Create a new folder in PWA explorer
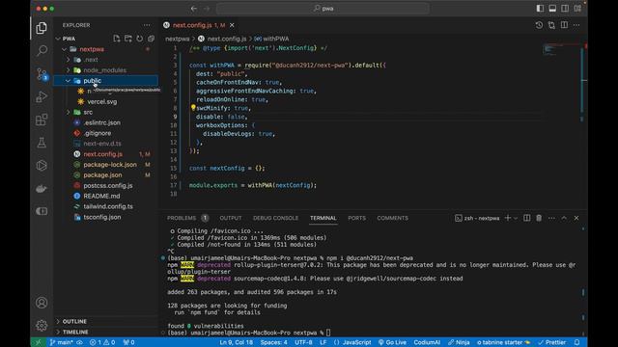 [128, 39]
